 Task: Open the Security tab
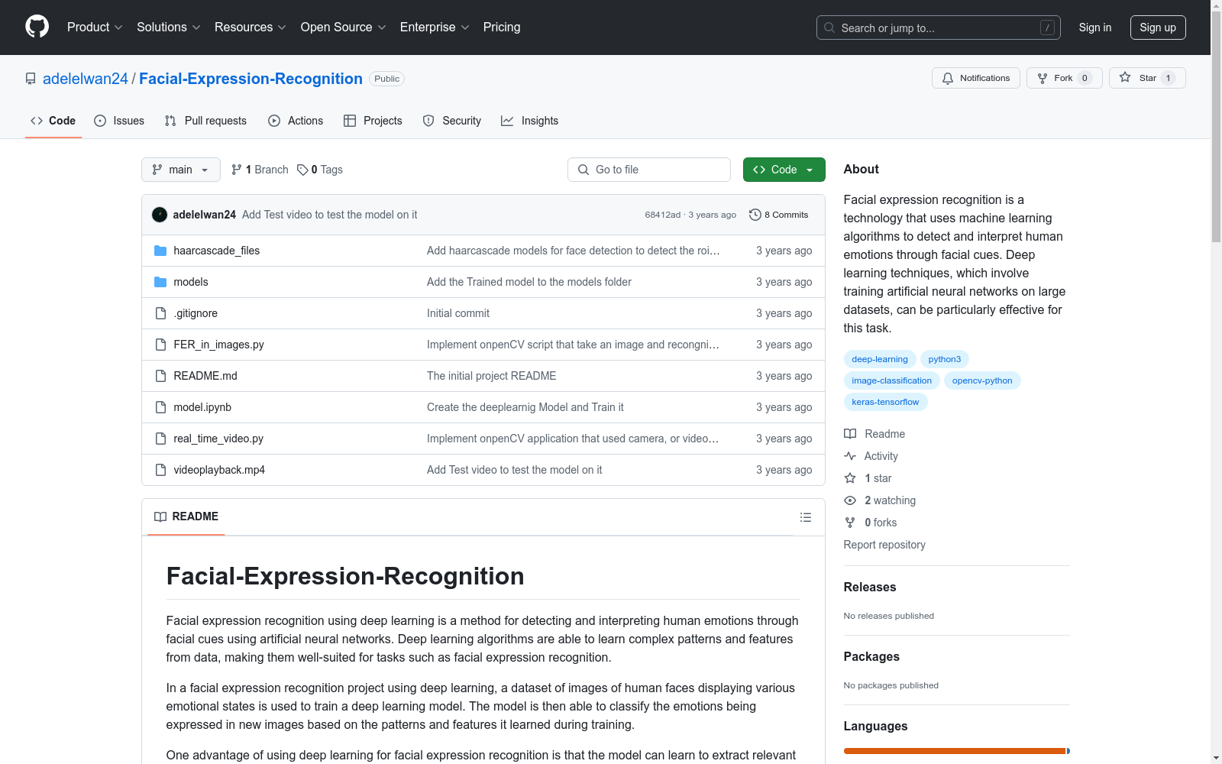pyautogui.click(x=452, y=121)
